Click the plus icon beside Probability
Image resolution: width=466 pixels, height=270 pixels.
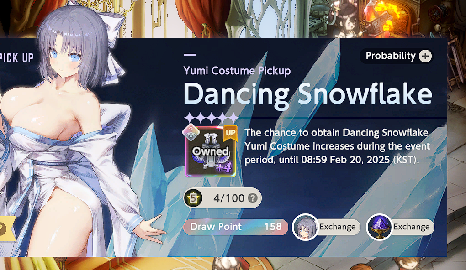[x=425, y=56]
